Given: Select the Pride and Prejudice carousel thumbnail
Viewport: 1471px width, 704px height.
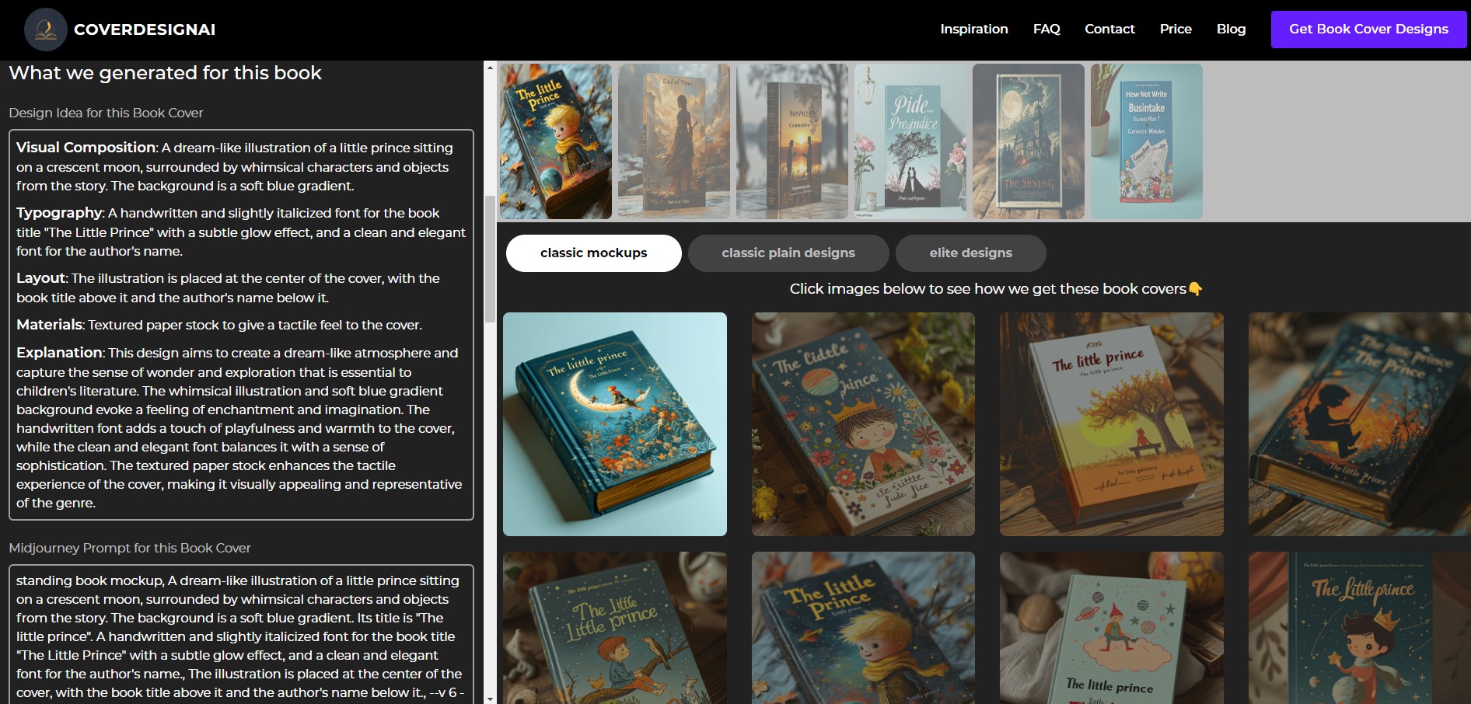Looking at the screenshot, I should [910, 141].
